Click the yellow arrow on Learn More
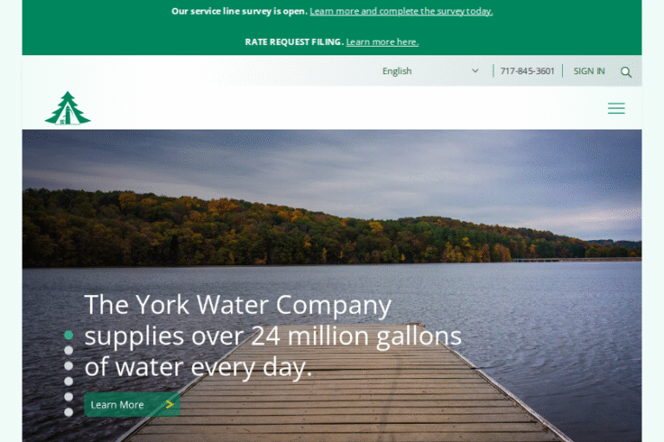 169,405
